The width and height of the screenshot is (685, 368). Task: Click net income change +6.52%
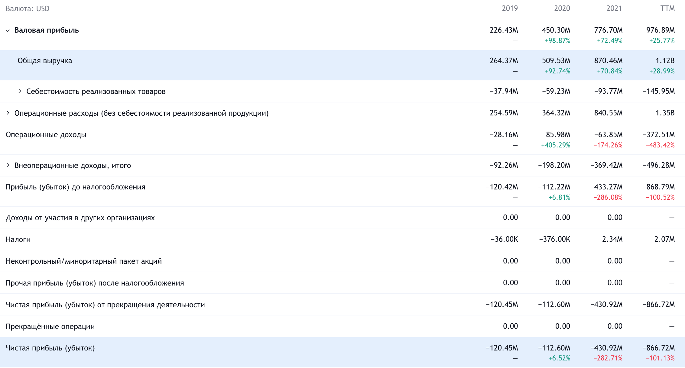coord(559,358)
